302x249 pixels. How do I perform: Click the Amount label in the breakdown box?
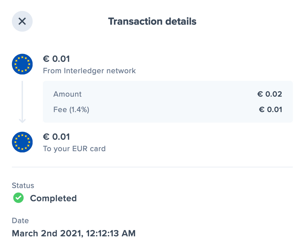tap(67, 94)
